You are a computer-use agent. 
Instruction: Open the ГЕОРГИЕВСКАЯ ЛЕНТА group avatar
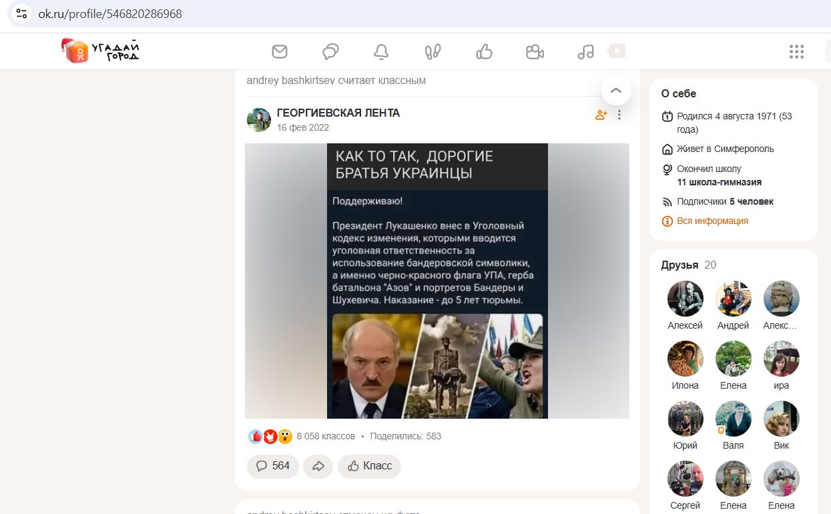pyautogui.click(x=259, y=120)
